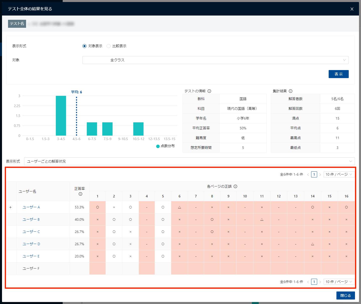The height and width of the screenshot is (304, 361).
Task: Click info icon under 正答率 header
Action: tap(80, 194)
